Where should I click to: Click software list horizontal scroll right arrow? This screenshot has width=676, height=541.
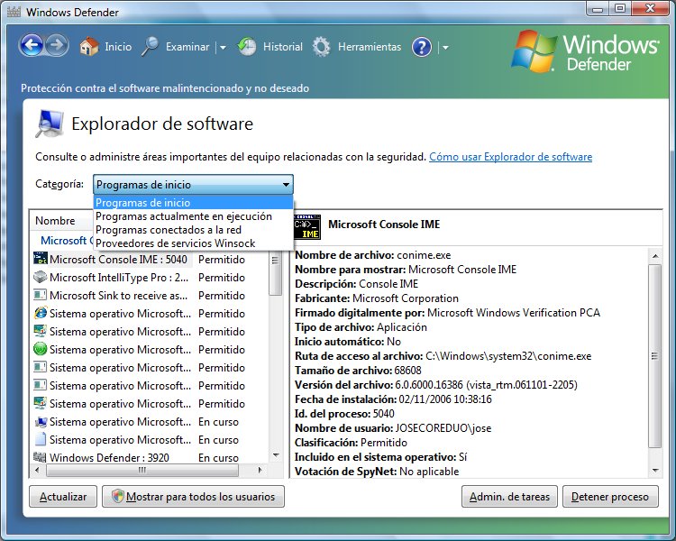coord(260,471)
